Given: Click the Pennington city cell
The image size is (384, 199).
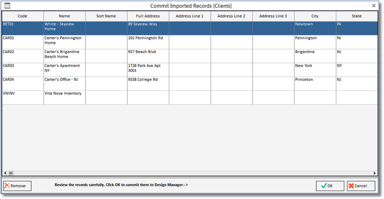Looking at the screenshot, I should click(x=315, y=42).
